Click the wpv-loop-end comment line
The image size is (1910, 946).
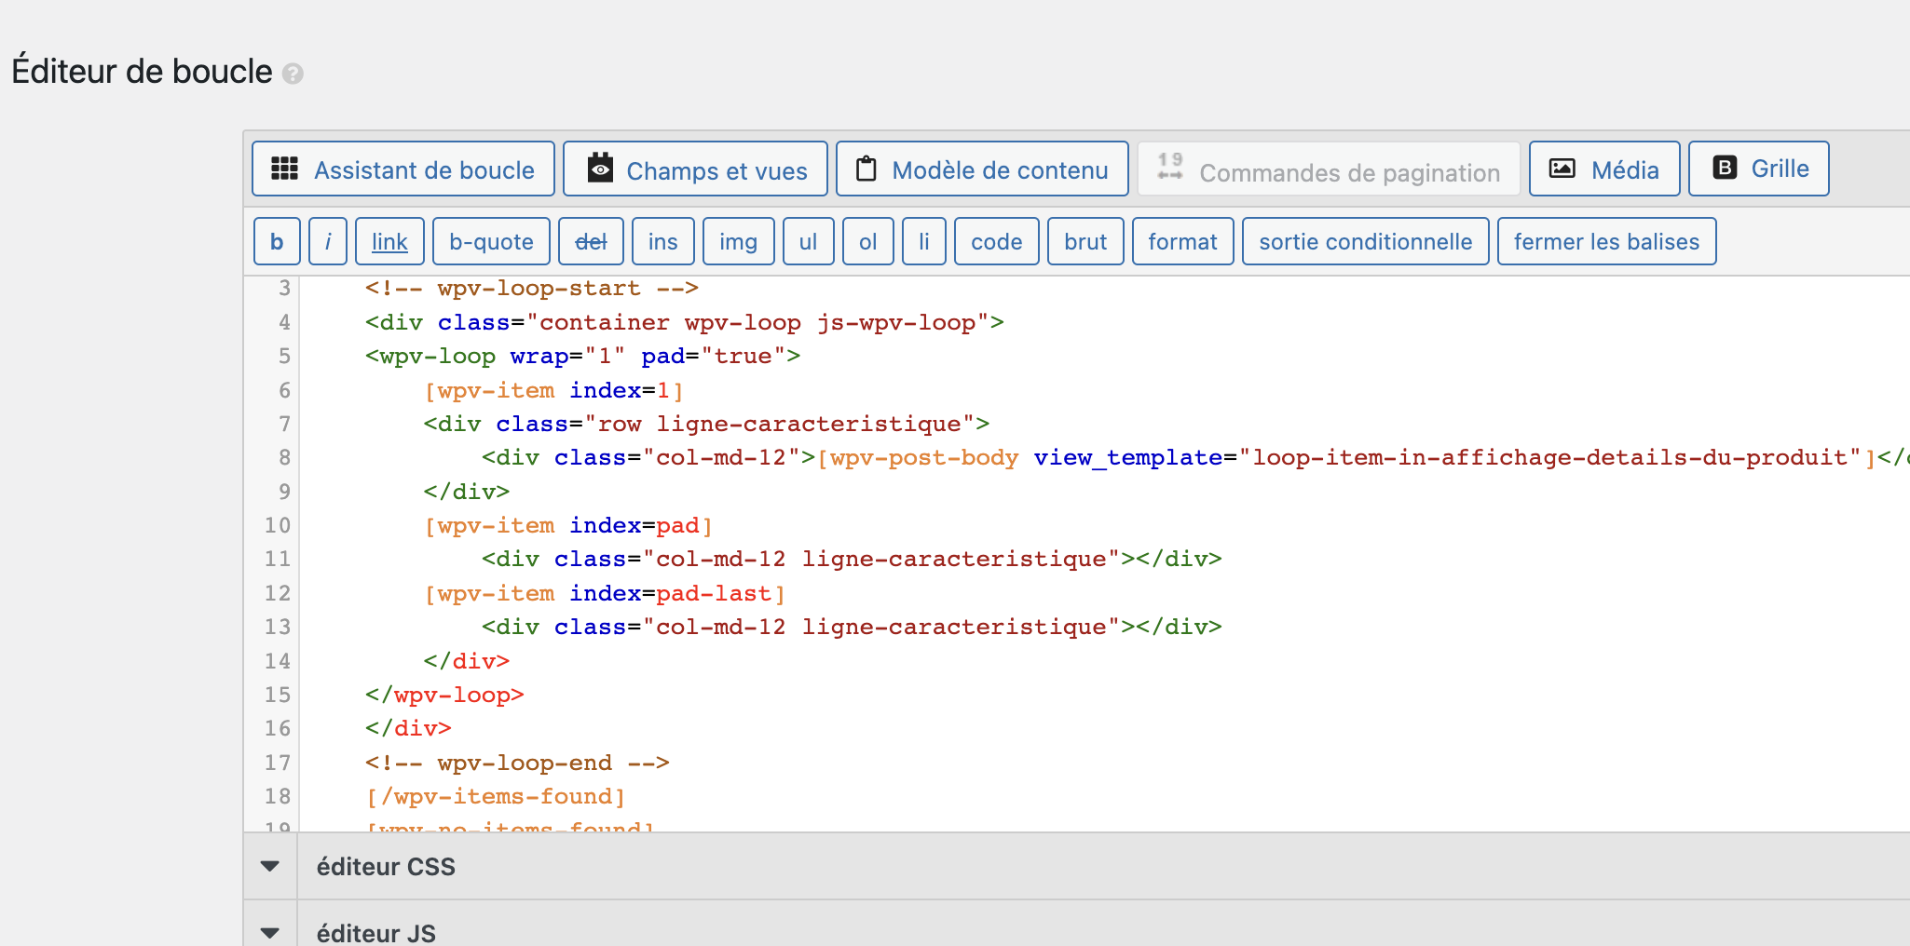pyautogui.click(x=517, y=763)
